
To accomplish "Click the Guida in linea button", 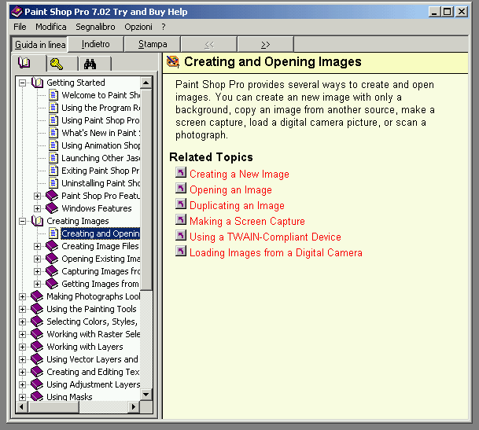I will (x=39, y=45).
